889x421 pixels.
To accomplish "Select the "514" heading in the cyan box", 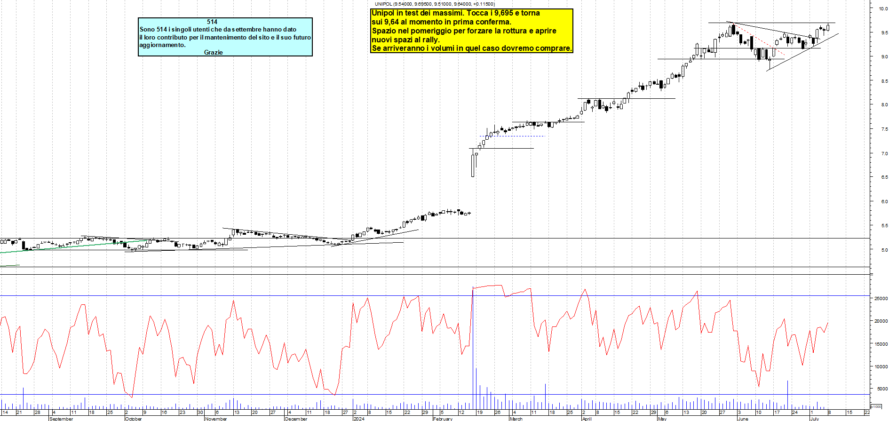I will click(212, 22).
